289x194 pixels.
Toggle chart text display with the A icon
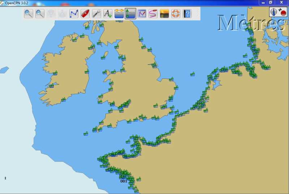coord(108,13)
